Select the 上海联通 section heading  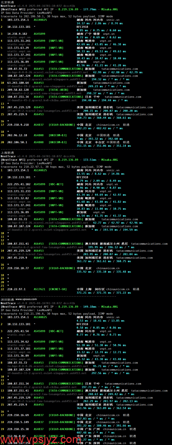(x=7, y=153)
